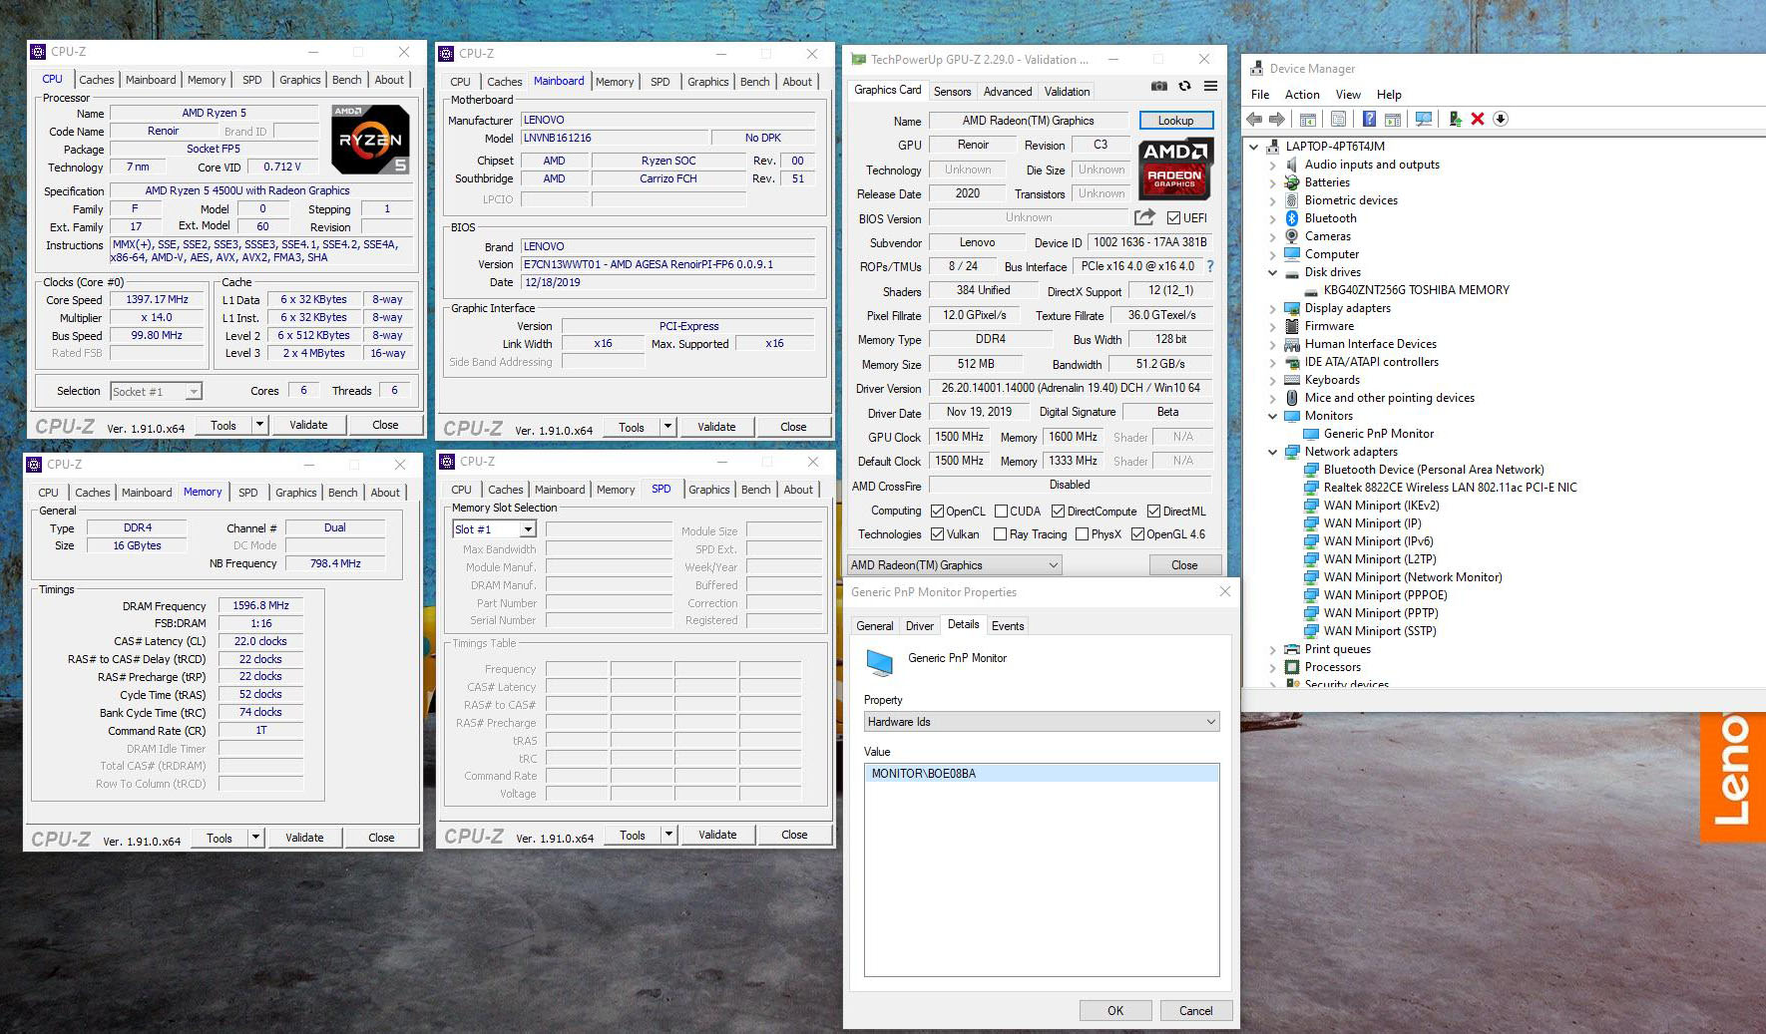Expand the Display adapters node
The height and width of the screenshot is (1034, 1766).
click(x=1273, y=308)
